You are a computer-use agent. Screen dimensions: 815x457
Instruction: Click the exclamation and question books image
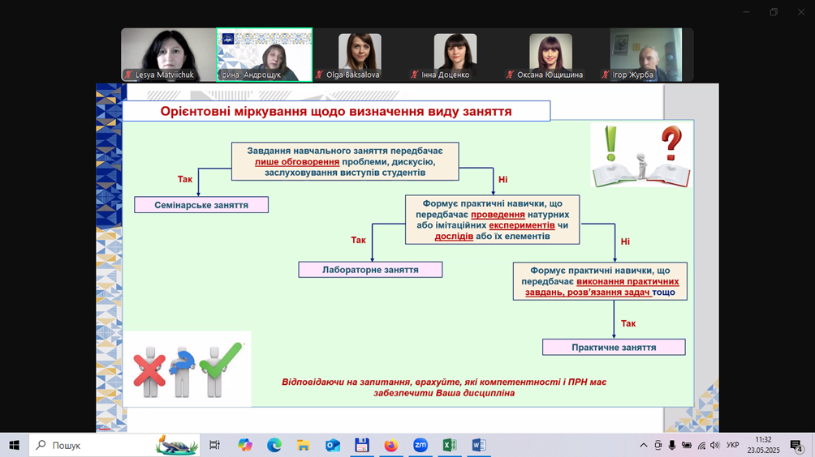(641, 155)
